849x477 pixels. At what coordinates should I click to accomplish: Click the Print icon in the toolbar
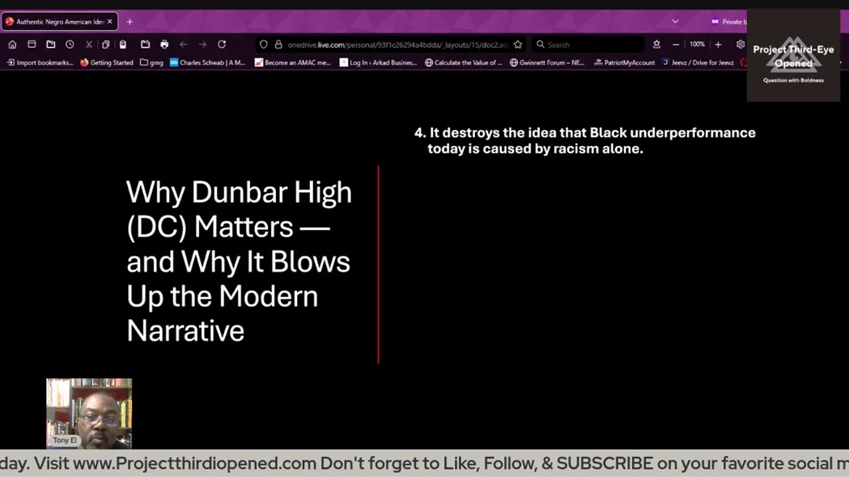[164, 44]
